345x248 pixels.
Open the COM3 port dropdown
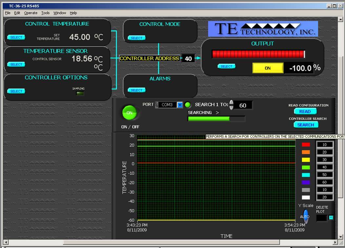click(x=180, y=105)
